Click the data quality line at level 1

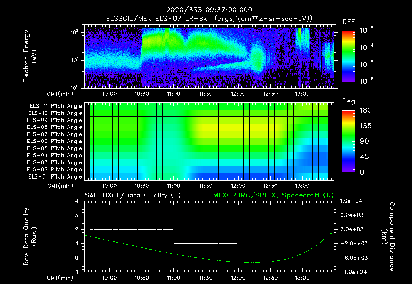click(205, 243)
